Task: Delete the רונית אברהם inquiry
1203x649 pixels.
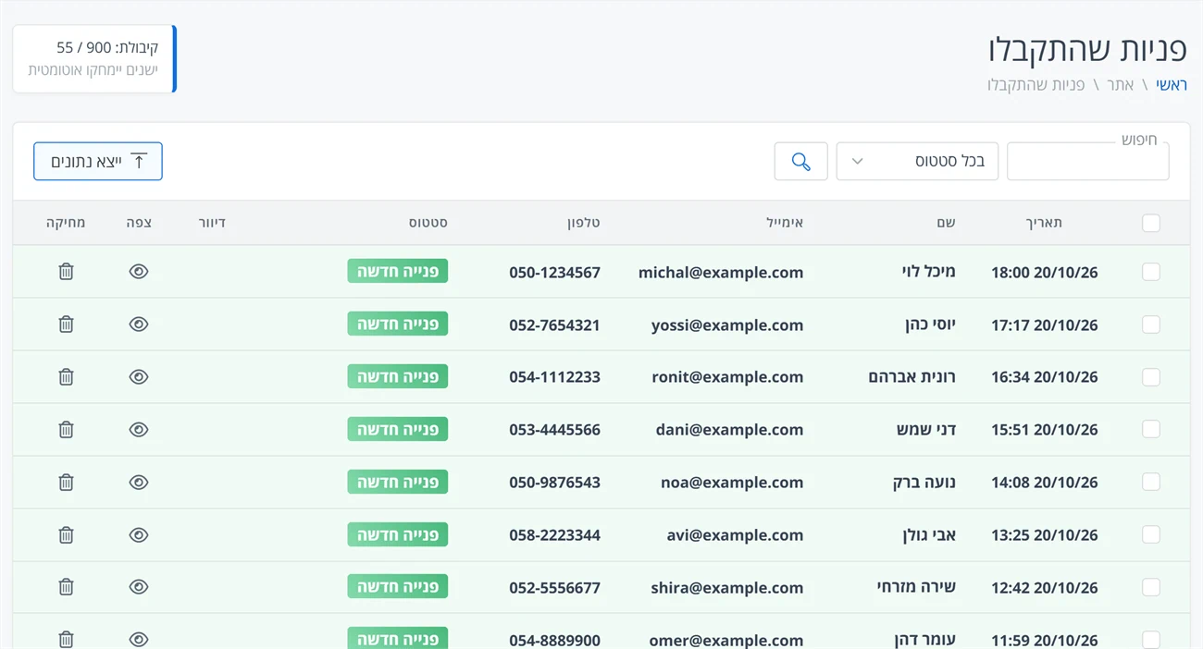Action: [x=66, y=377]
